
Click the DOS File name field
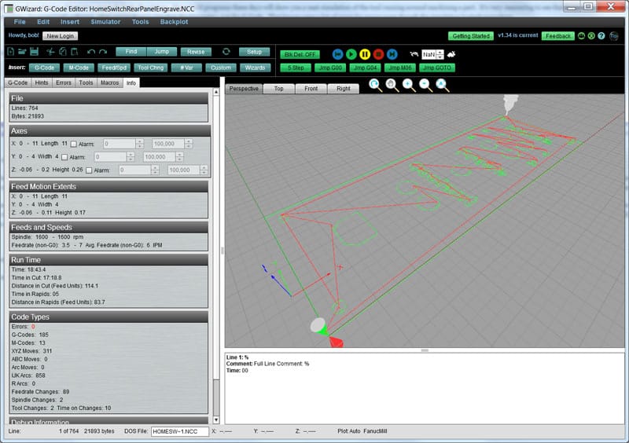180,431
